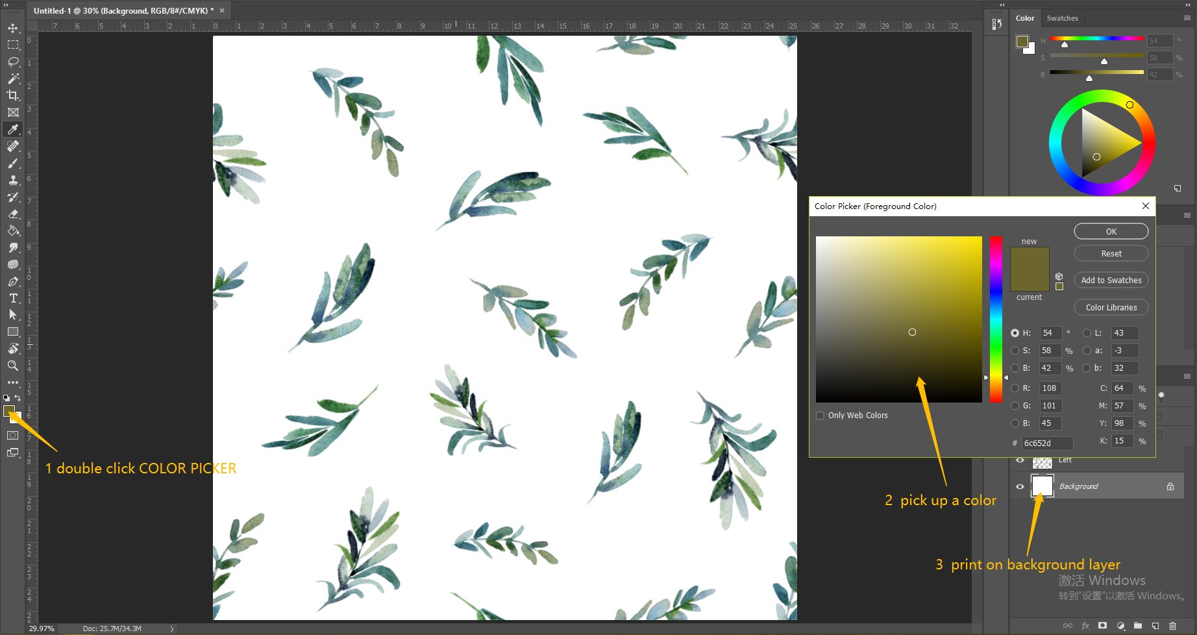The width and height of the screenshot is (1197, 635).
Task: Select the Rectangle shape tool
Action: click(13, 332)
